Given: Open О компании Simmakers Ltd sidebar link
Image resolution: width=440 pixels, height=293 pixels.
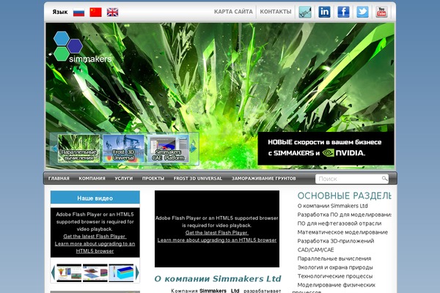Looking at the screenshot, I should tap(332, 206).
